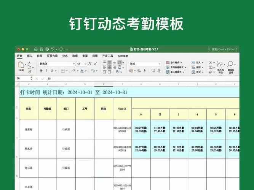Toggle Middle Align in alignment group
The image size is (254, 190).
point(110,62)
